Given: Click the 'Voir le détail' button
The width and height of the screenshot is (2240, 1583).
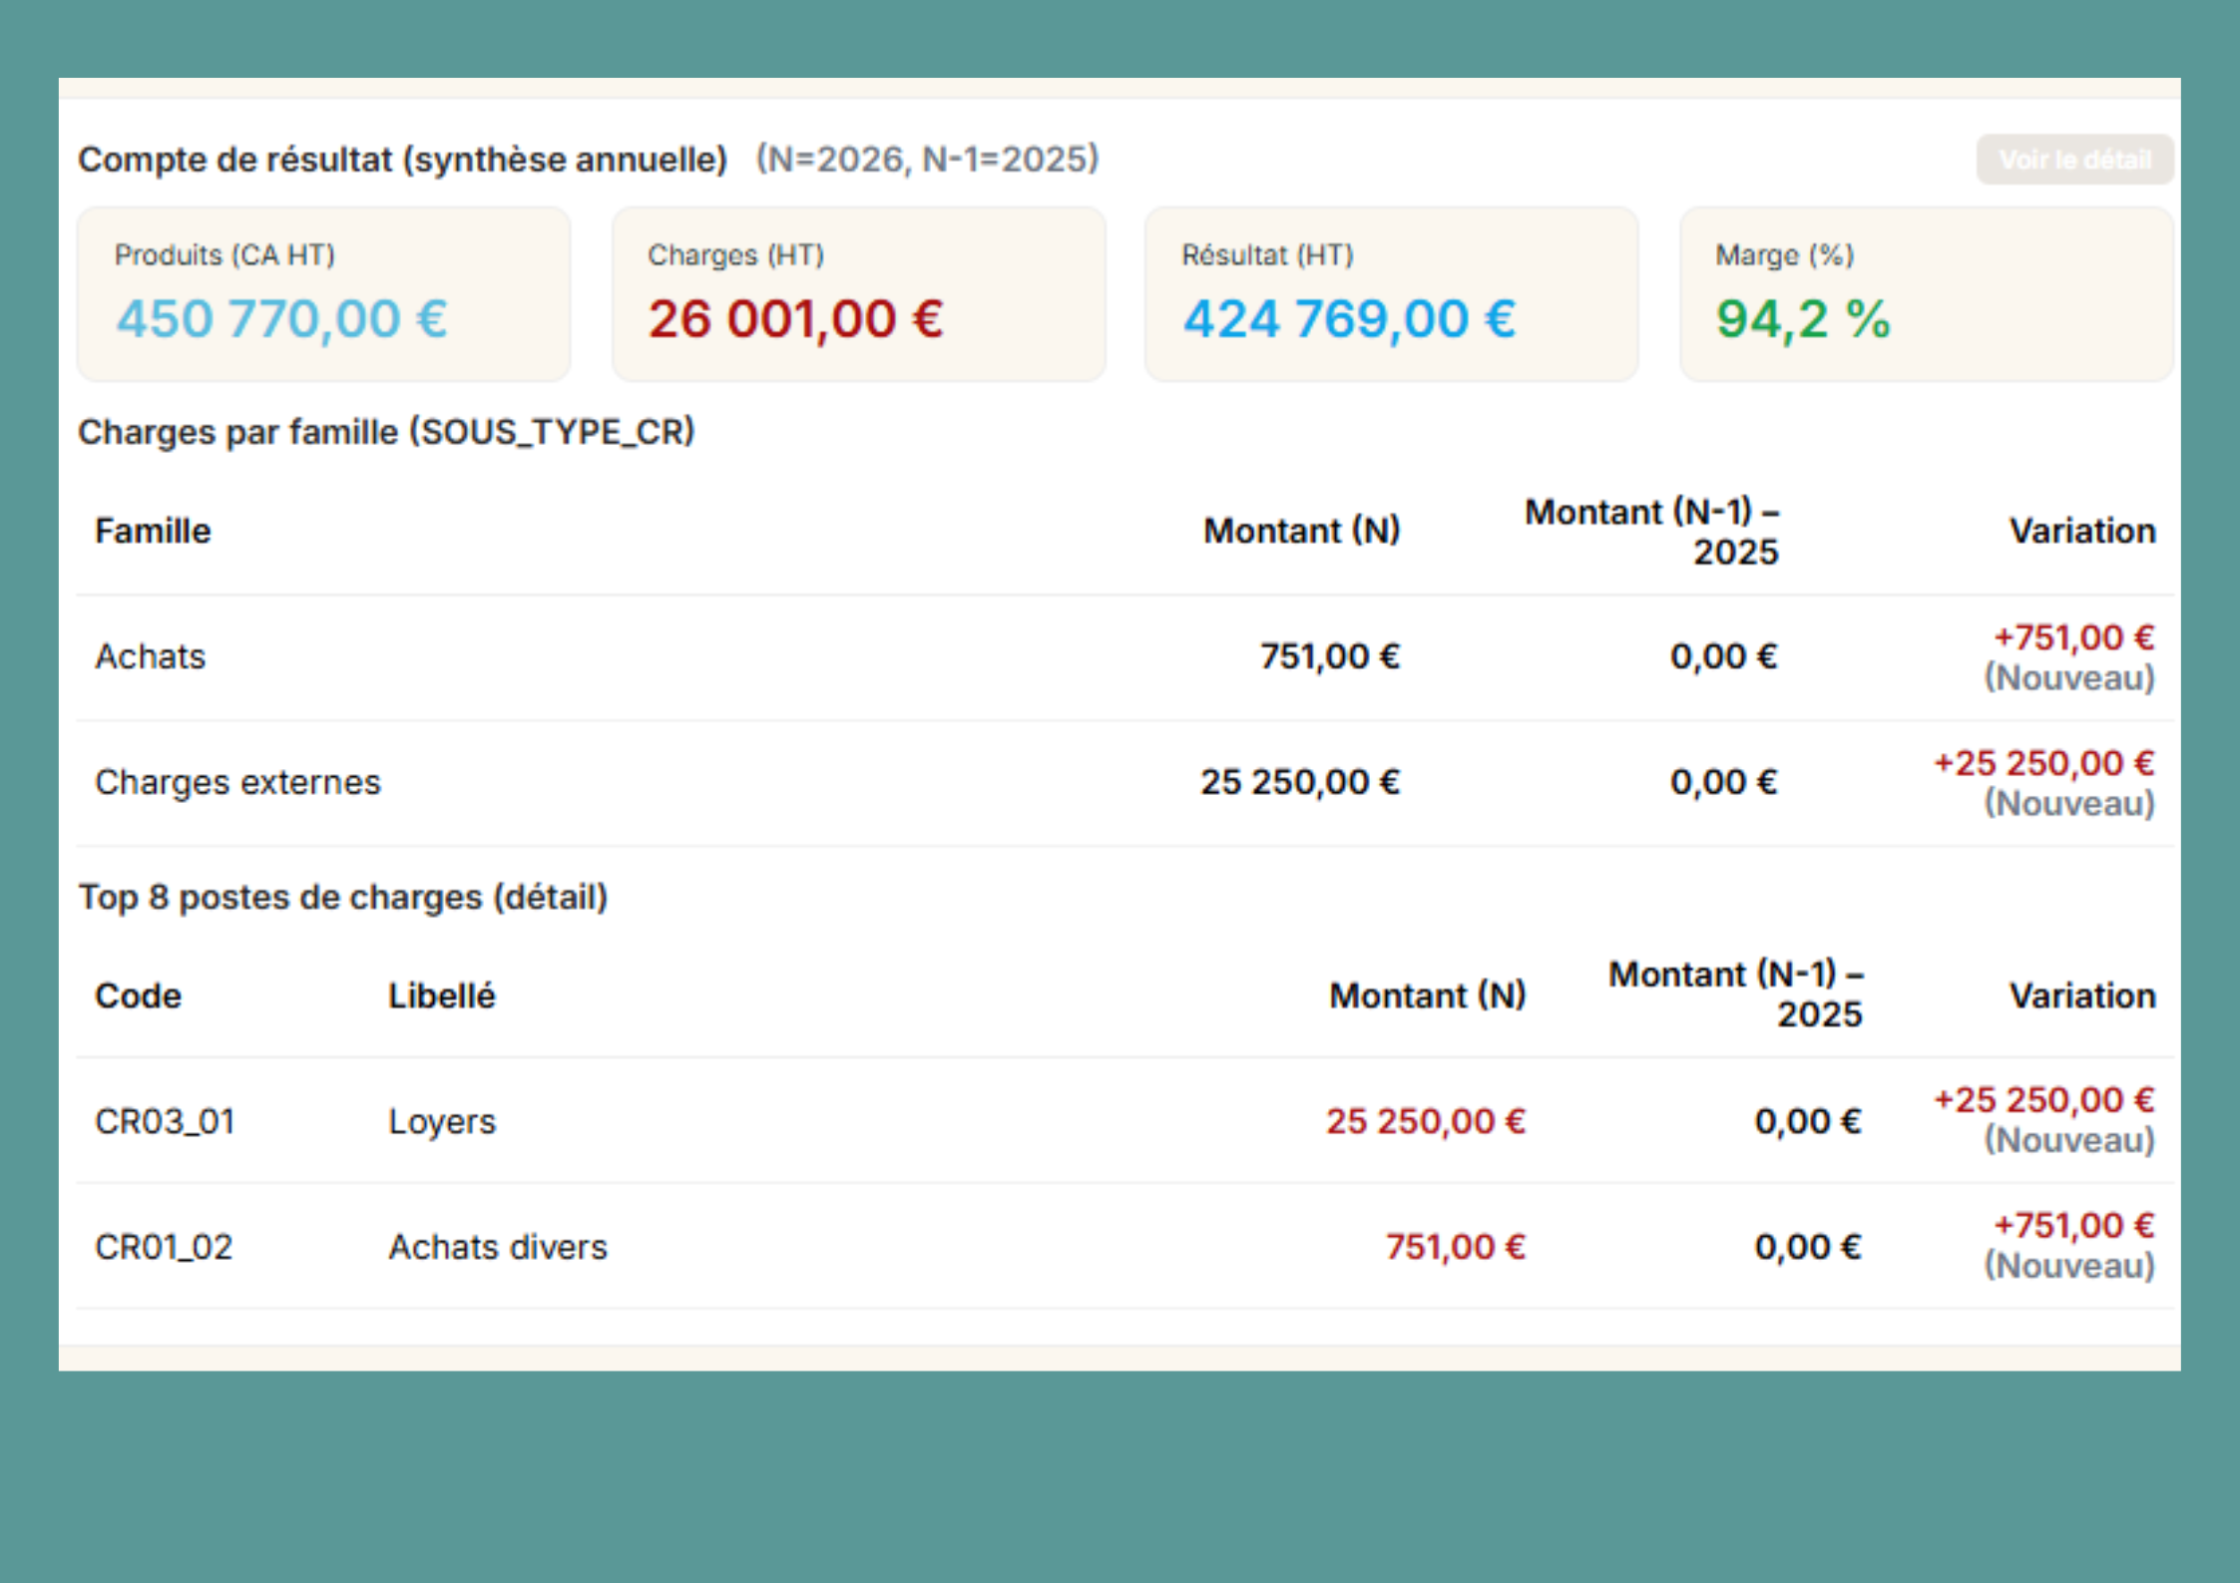Looking at the screenshot, I should pos(2073,160).
